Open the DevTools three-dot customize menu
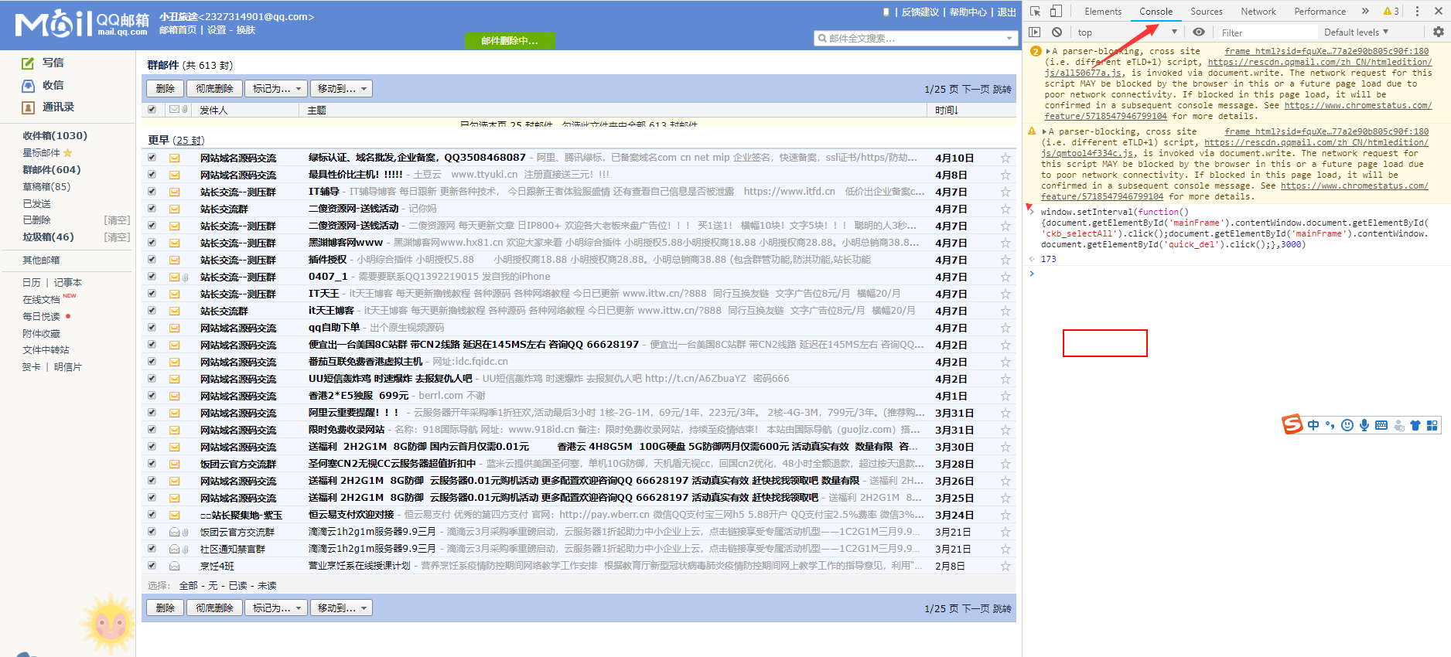 (x=1417, y=12)
